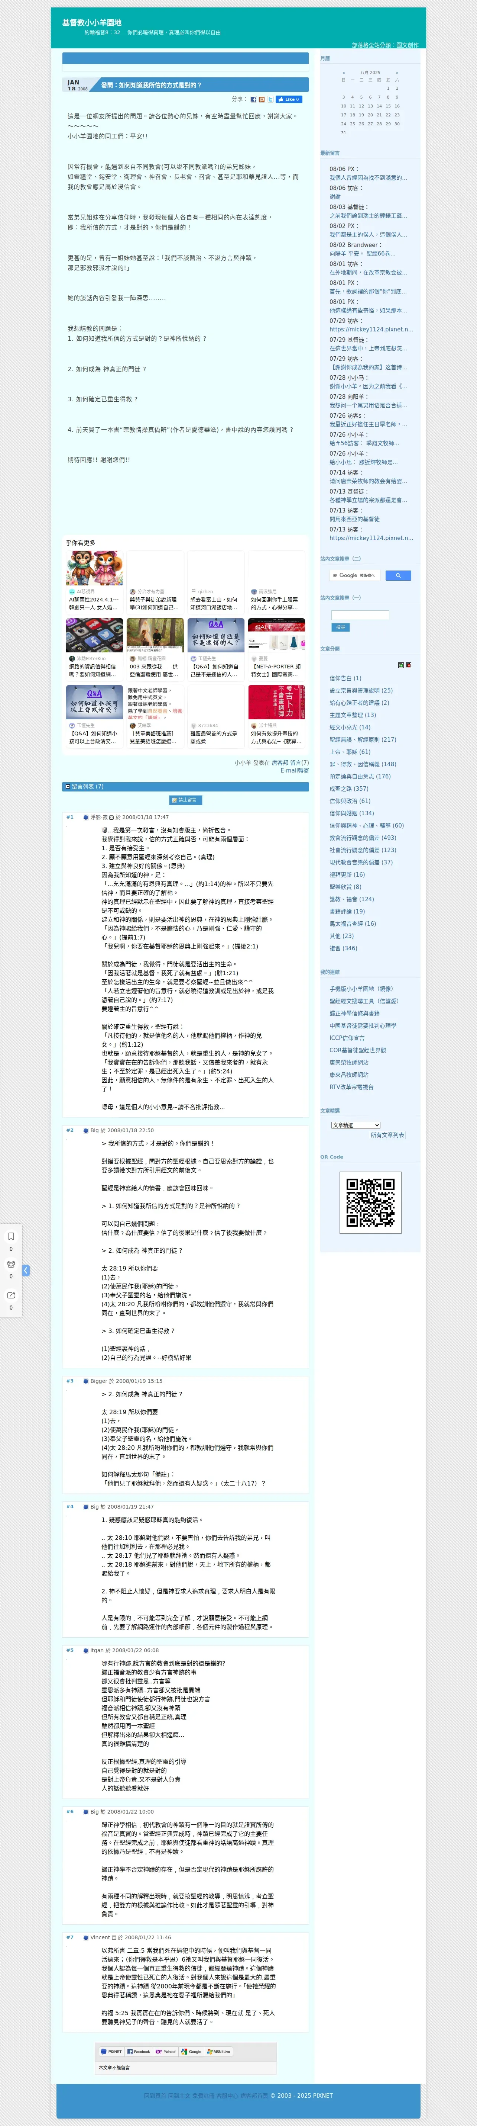Share the post on Plurk

262,99
